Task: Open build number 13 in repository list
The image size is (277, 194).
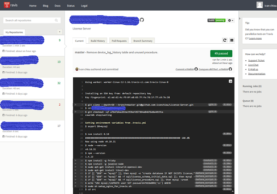Action: tap(59, 62)
